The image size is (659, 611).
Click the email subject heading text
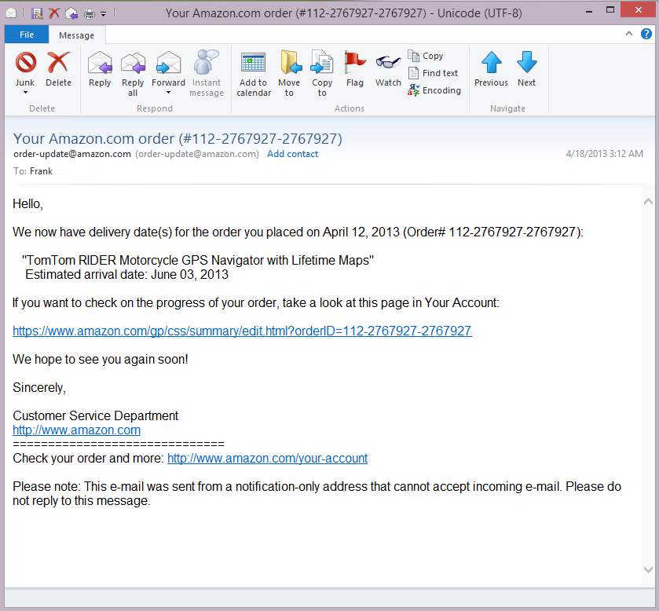[178, 139]
